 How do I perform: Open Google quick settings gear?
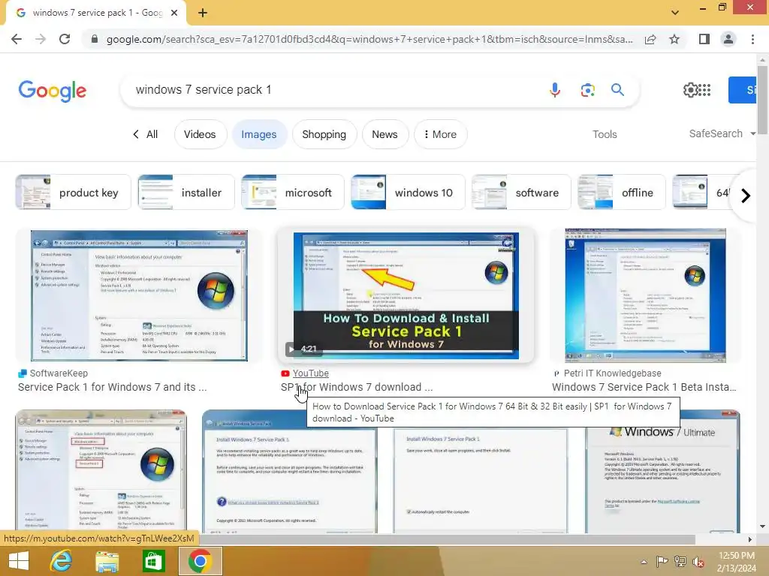[x=690, y=90]
